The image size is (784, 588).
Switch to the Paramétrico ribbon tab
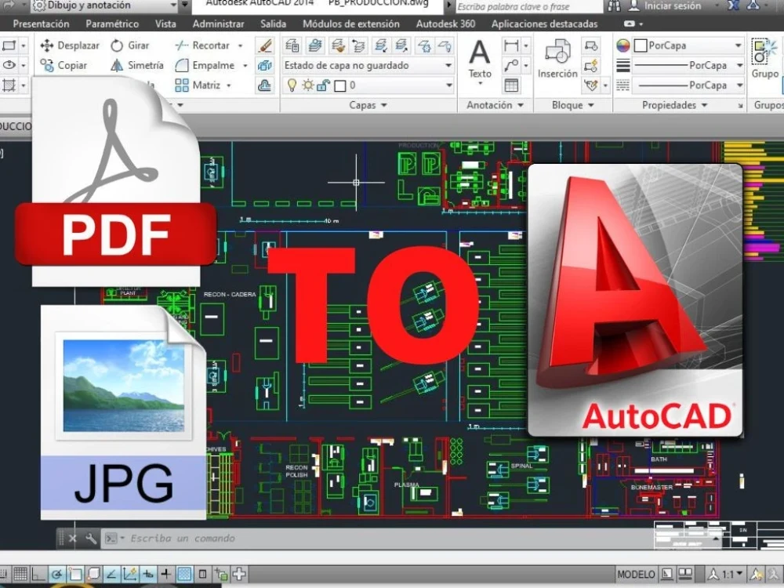pos(112,24)
